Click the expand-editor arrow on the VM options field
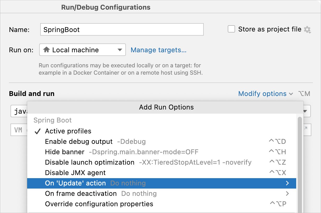 pyautogui.click(x=306, y=130)
